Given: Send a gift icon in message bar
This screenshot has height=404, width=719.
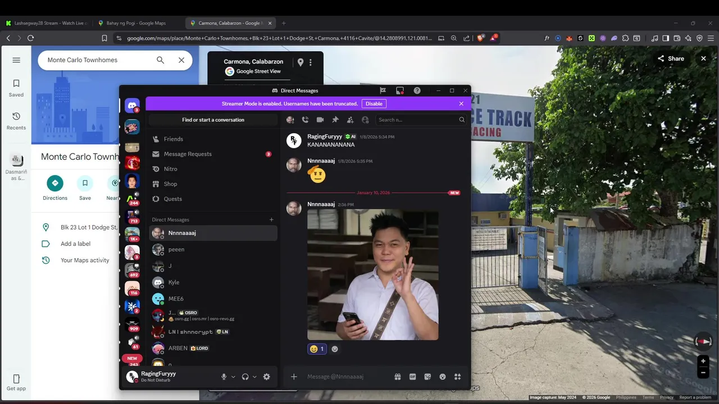Looking at the screenshot, I should click(398, 377).
